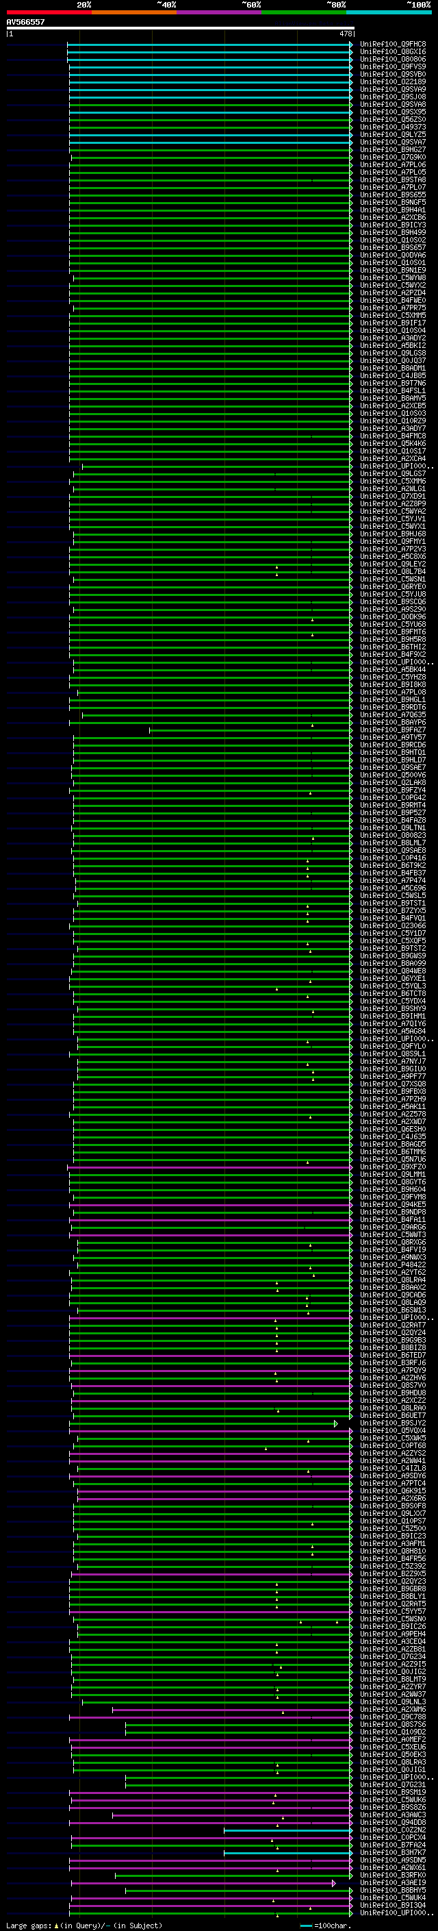Screen dimensions: 438x1931
Task: Click label UniRef100_B9IC26
Action: pyautogui.click(x=393, y=1627)
